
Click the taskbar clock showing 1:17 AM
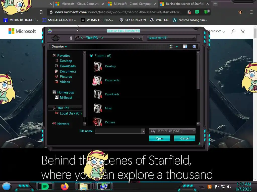pyautogui.click(x=243, y=186)
